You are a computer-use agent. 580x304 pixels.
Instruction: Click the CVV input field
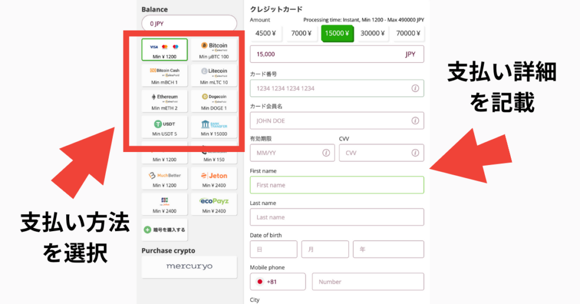381,153
